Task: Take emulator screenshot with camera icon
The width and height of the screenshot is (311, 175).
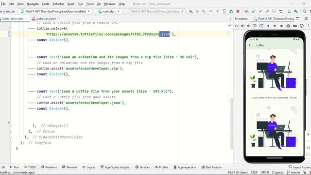Action: click(288, 26)
